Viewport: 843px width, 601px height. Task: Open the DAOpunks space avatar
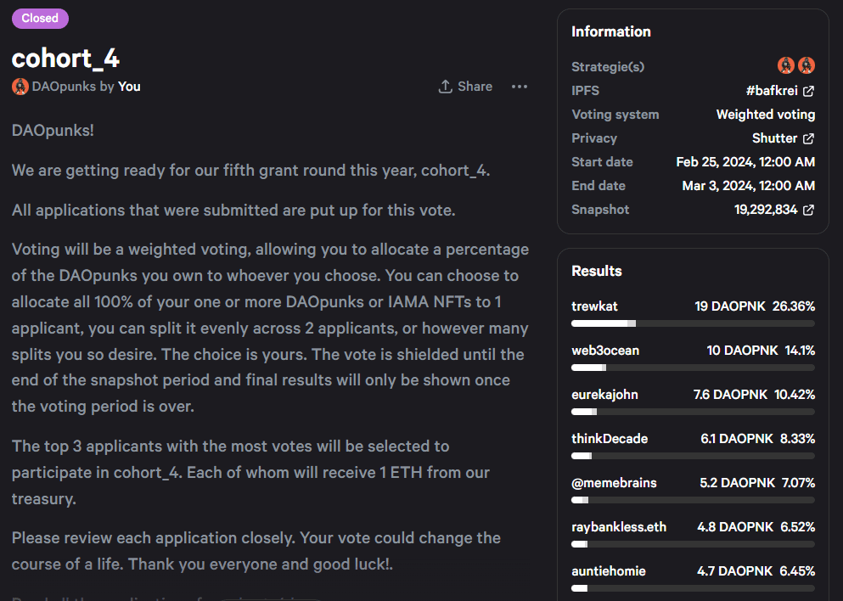pyautogui.click(x=20, y=87)
